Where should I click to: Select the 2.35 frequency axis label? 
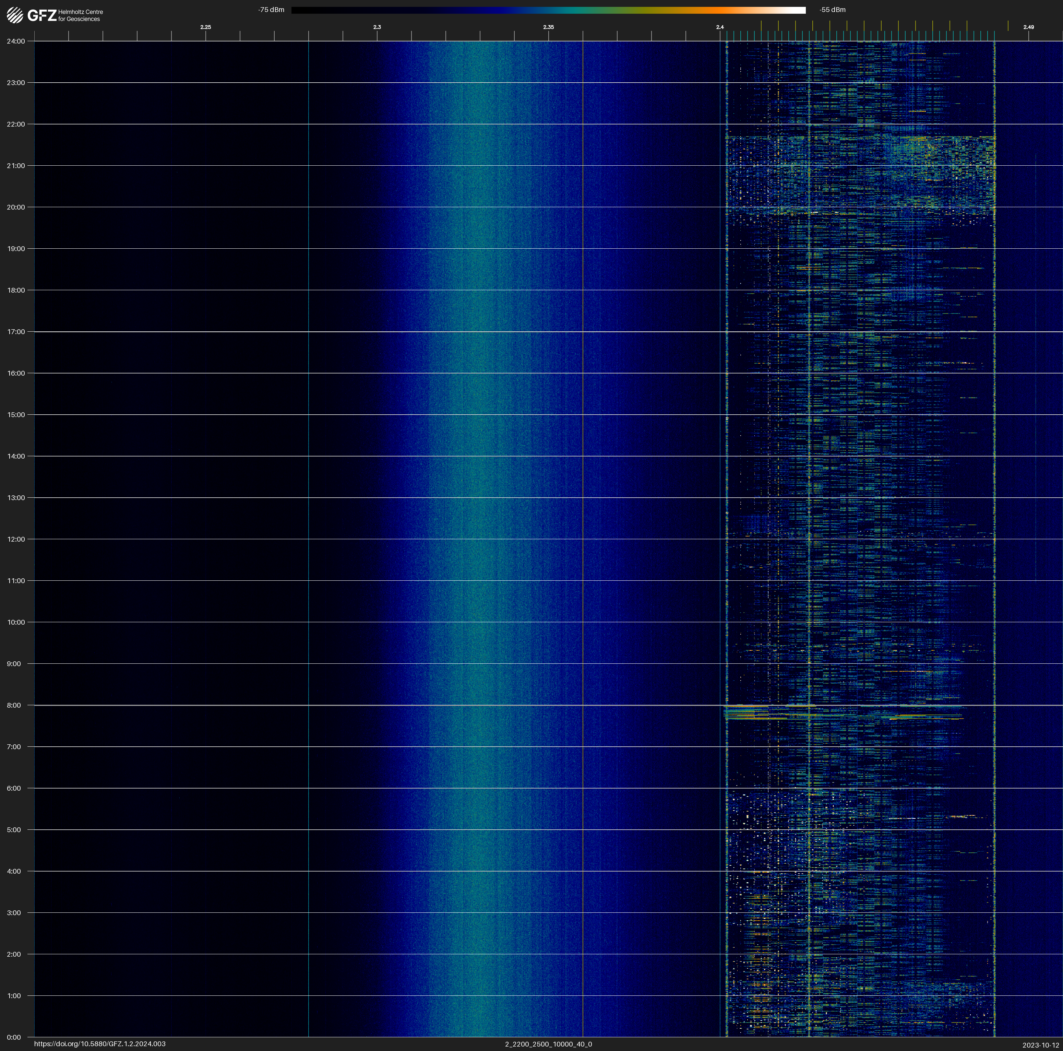pos(548,27)
